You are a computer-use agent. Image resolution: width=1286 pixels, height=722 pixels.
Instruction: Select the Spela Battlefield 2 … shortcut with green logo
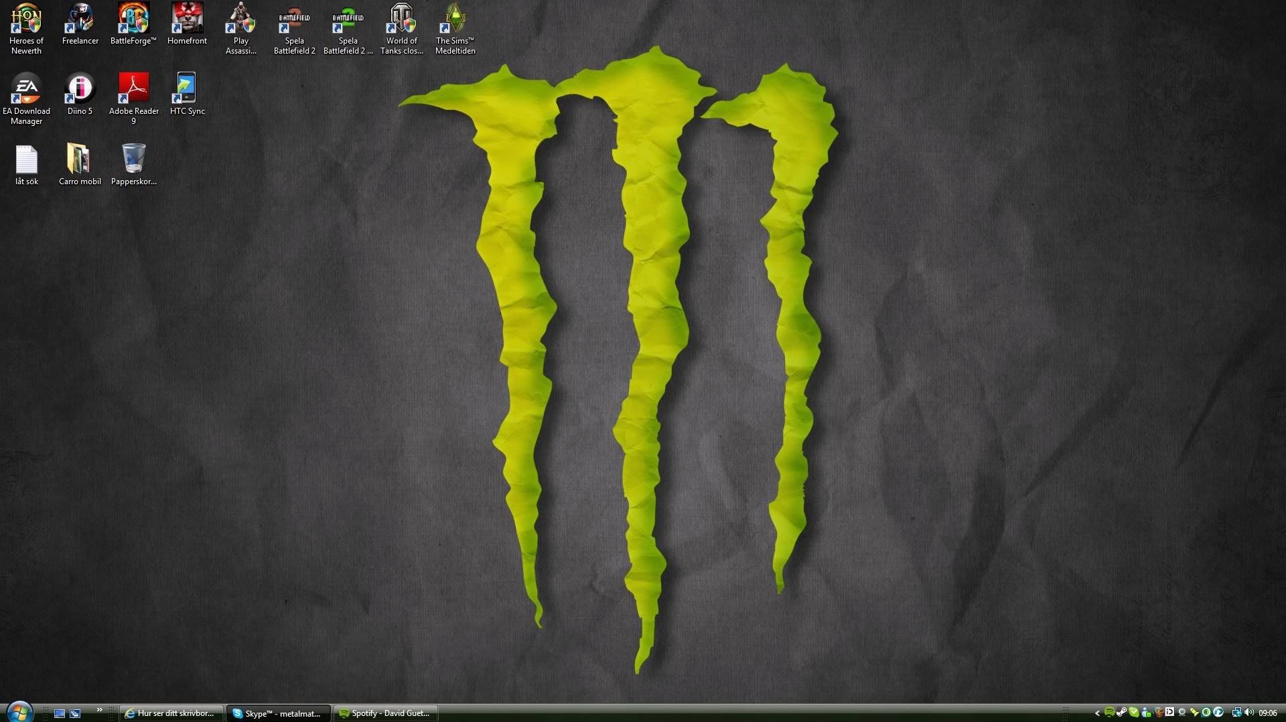(348, 28)
